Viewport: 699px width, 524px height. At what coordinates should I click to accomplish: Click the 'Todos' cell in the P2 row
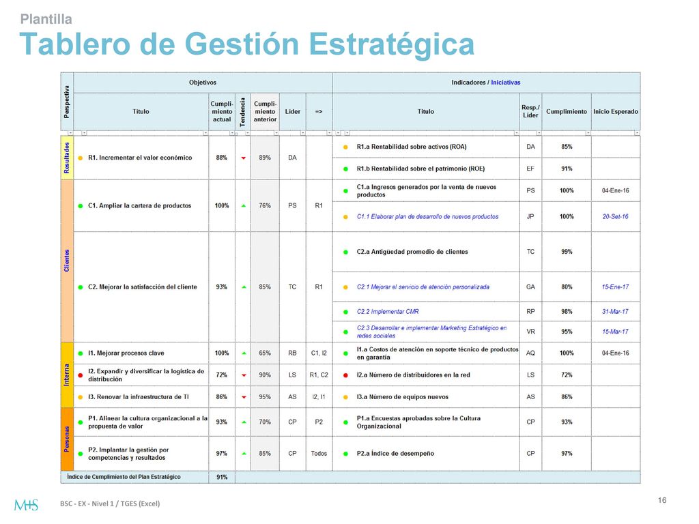tap(319, 454)
